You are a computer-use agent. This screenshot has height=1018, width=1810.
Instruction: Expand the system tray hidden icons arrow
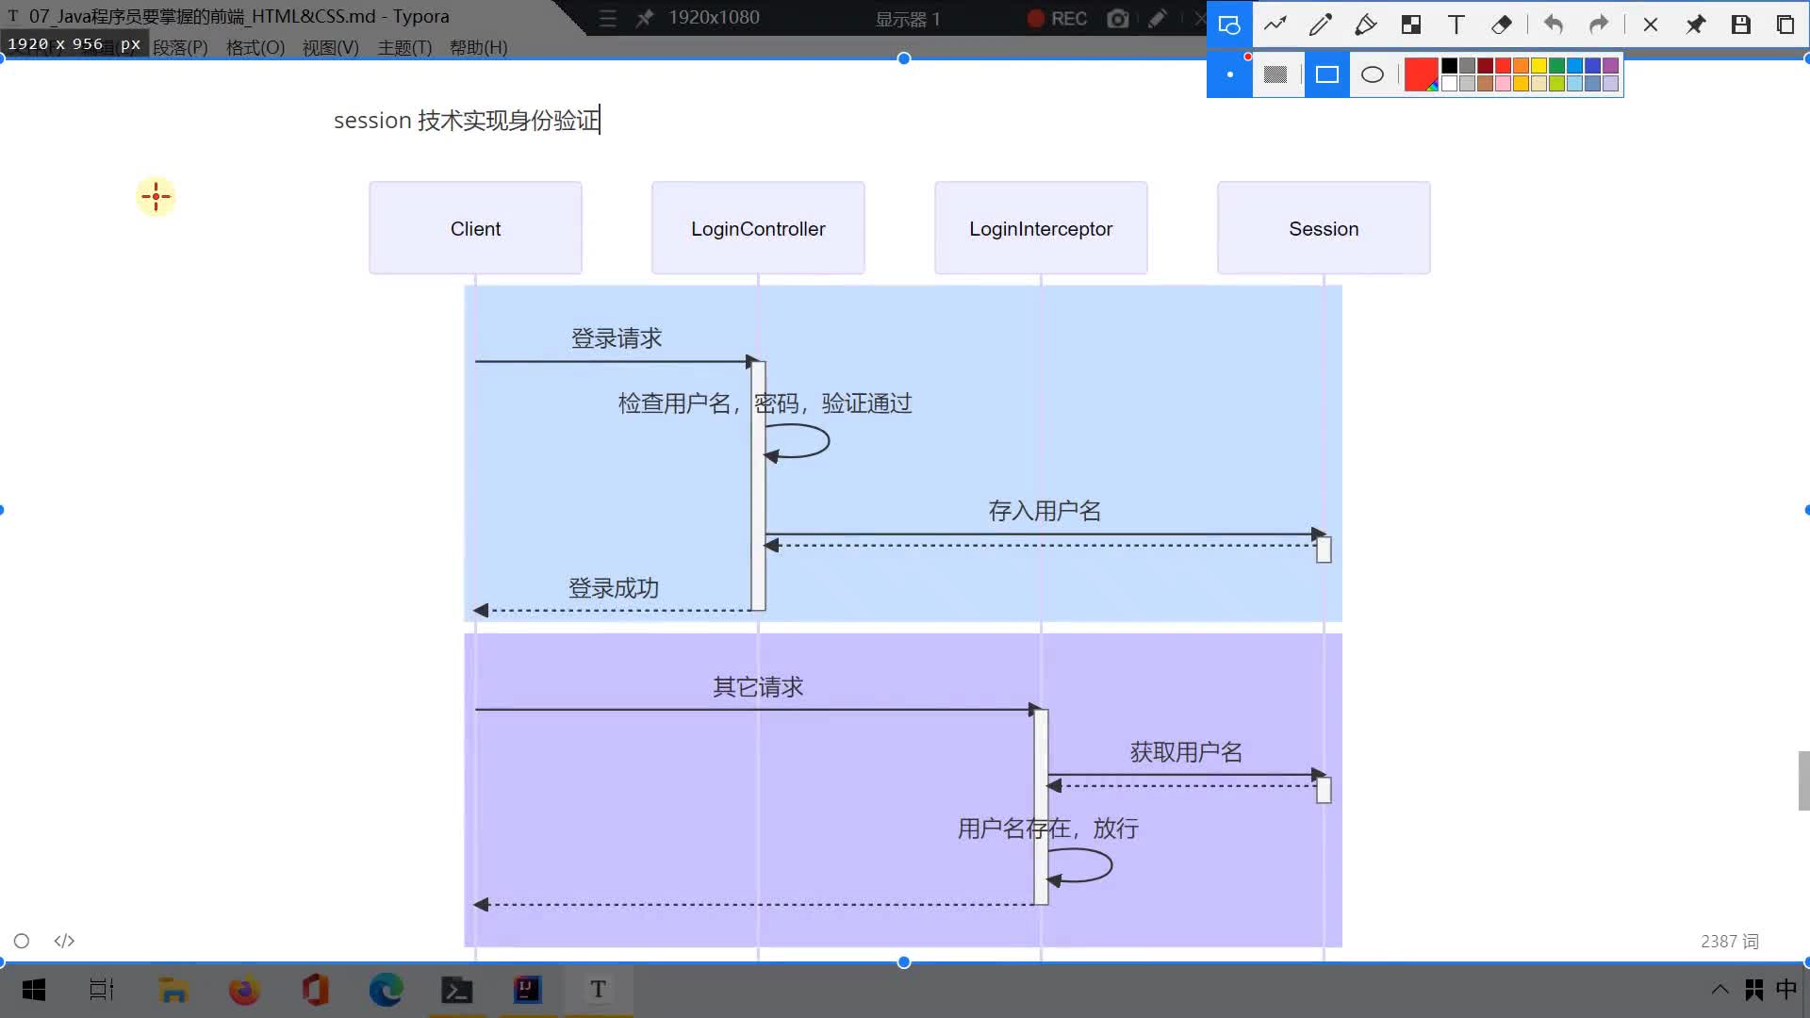(1720, 990)
